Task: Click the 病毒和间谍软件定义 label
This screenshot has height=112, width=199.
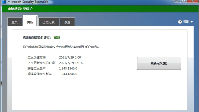Action: click(37, 38)
